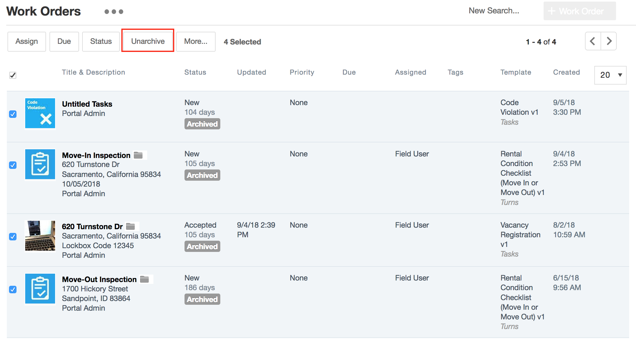
Task: Click the New Search field
Action: pos(494,11)
